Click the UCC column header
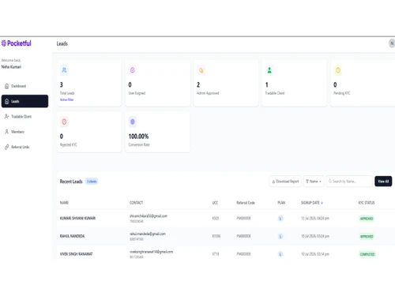Viewport: 395px width, 296px height. point(215,203)
